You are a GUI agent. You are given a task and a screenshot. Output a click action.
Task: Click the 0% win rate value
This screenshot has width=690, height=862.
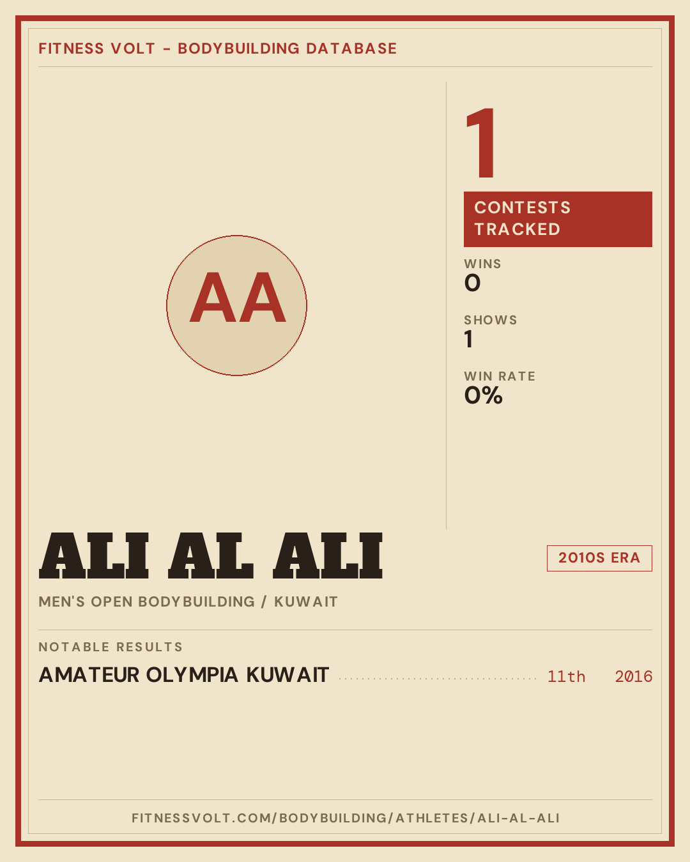[x=484, y=395]
